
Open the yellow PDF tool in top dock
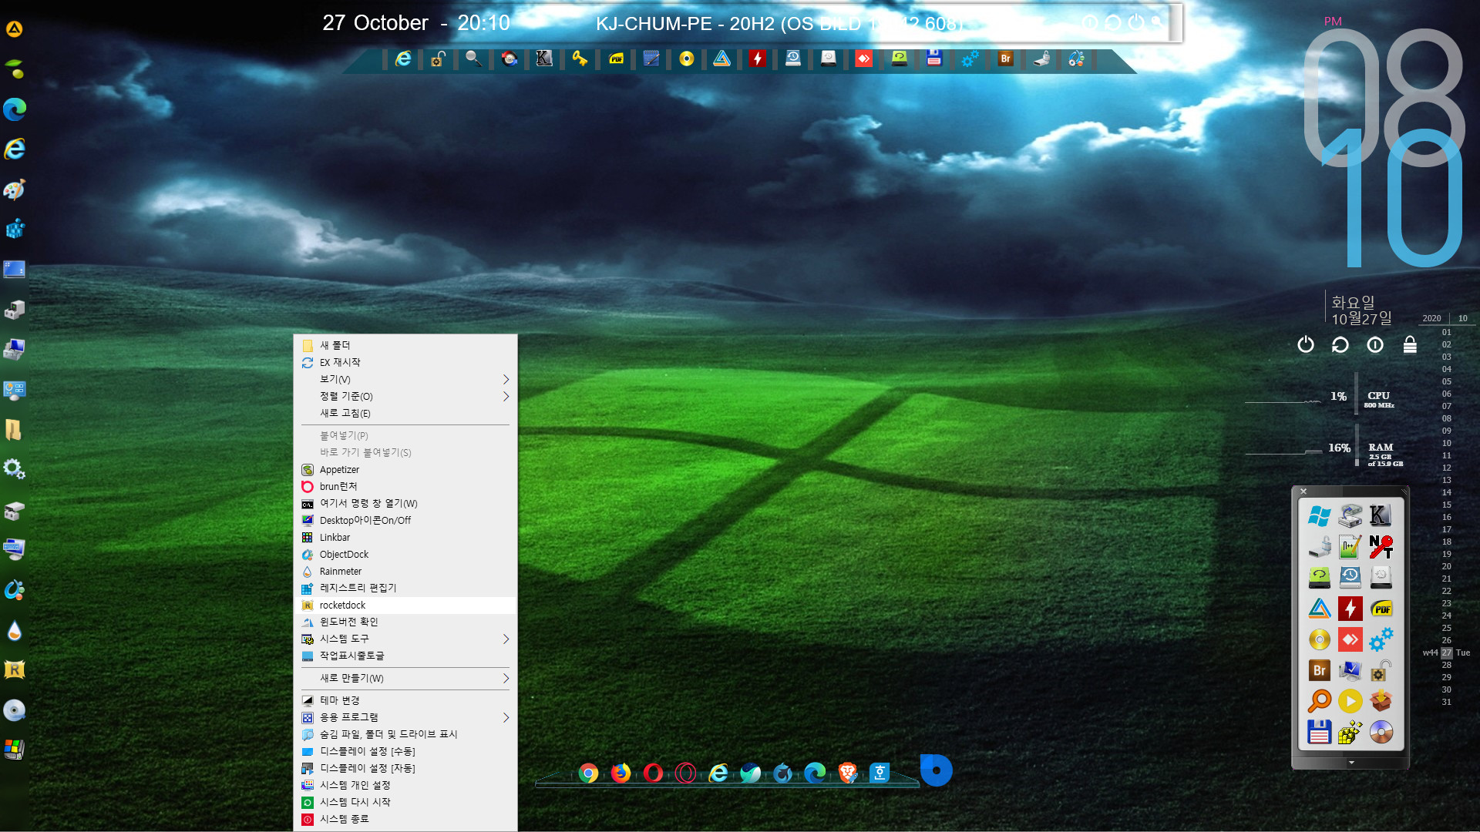(x=616, y=59)
